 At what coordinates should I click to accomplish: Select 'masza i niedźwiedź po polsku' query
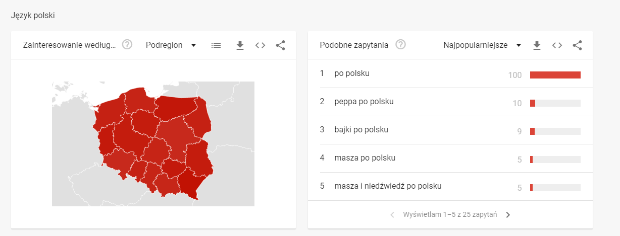pos(388,186)
